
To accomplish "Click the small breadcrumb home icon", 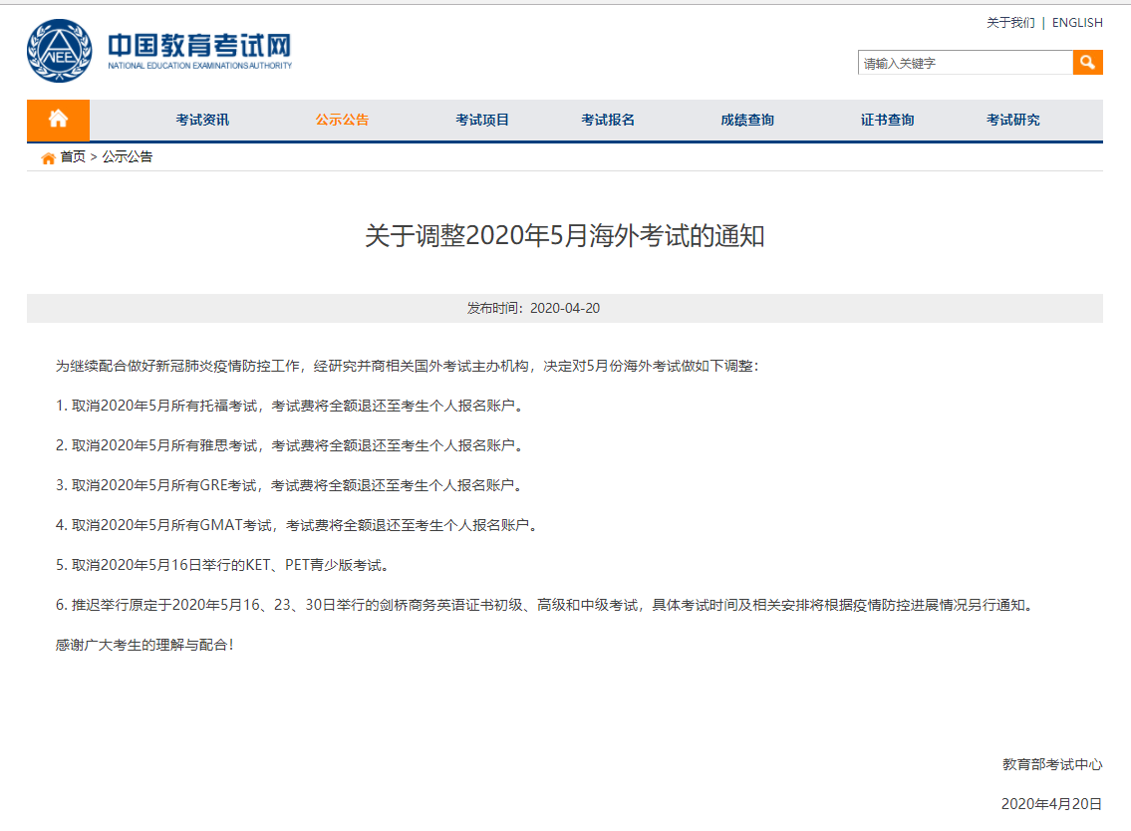I will point(48,157).
